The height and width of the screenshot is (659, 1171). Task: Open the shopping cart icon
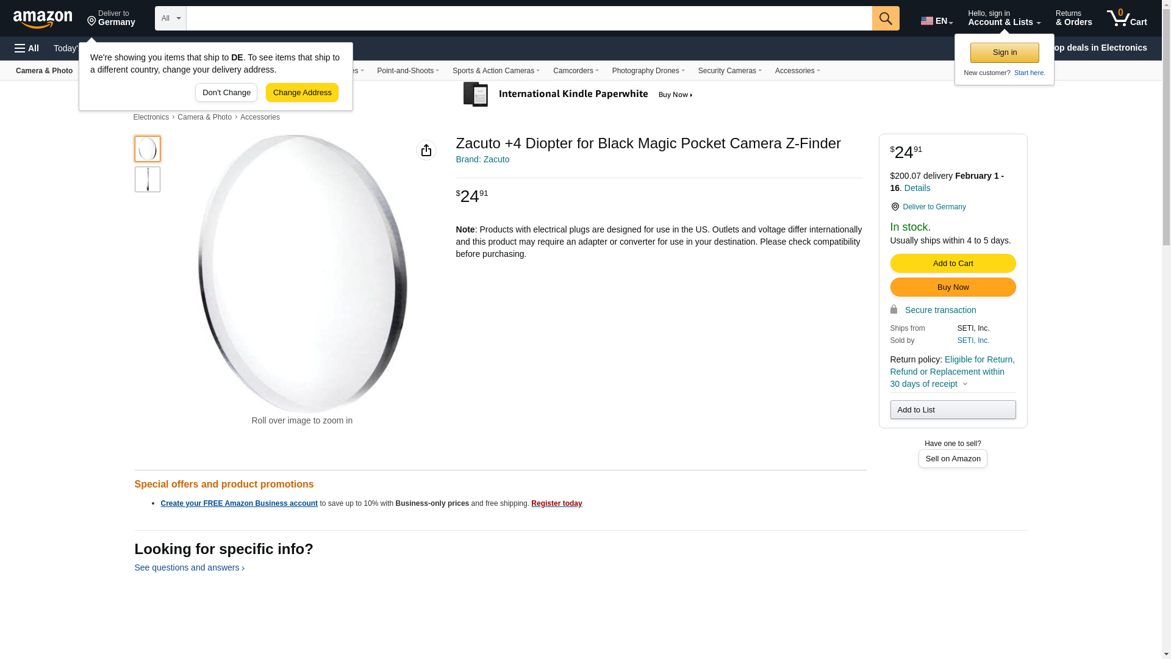coord(1127,18)
